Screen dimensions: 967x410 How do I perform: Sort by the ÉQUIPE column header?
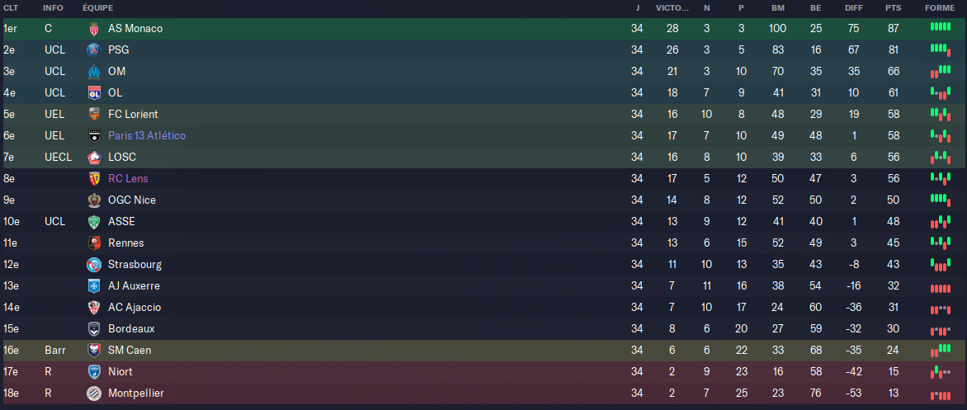tap(97, 8)
